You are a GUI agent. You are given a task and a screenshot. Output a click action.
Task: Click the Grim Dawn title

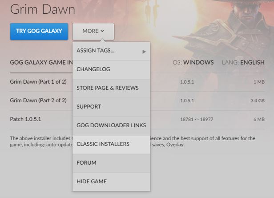[x=43, y=9]
